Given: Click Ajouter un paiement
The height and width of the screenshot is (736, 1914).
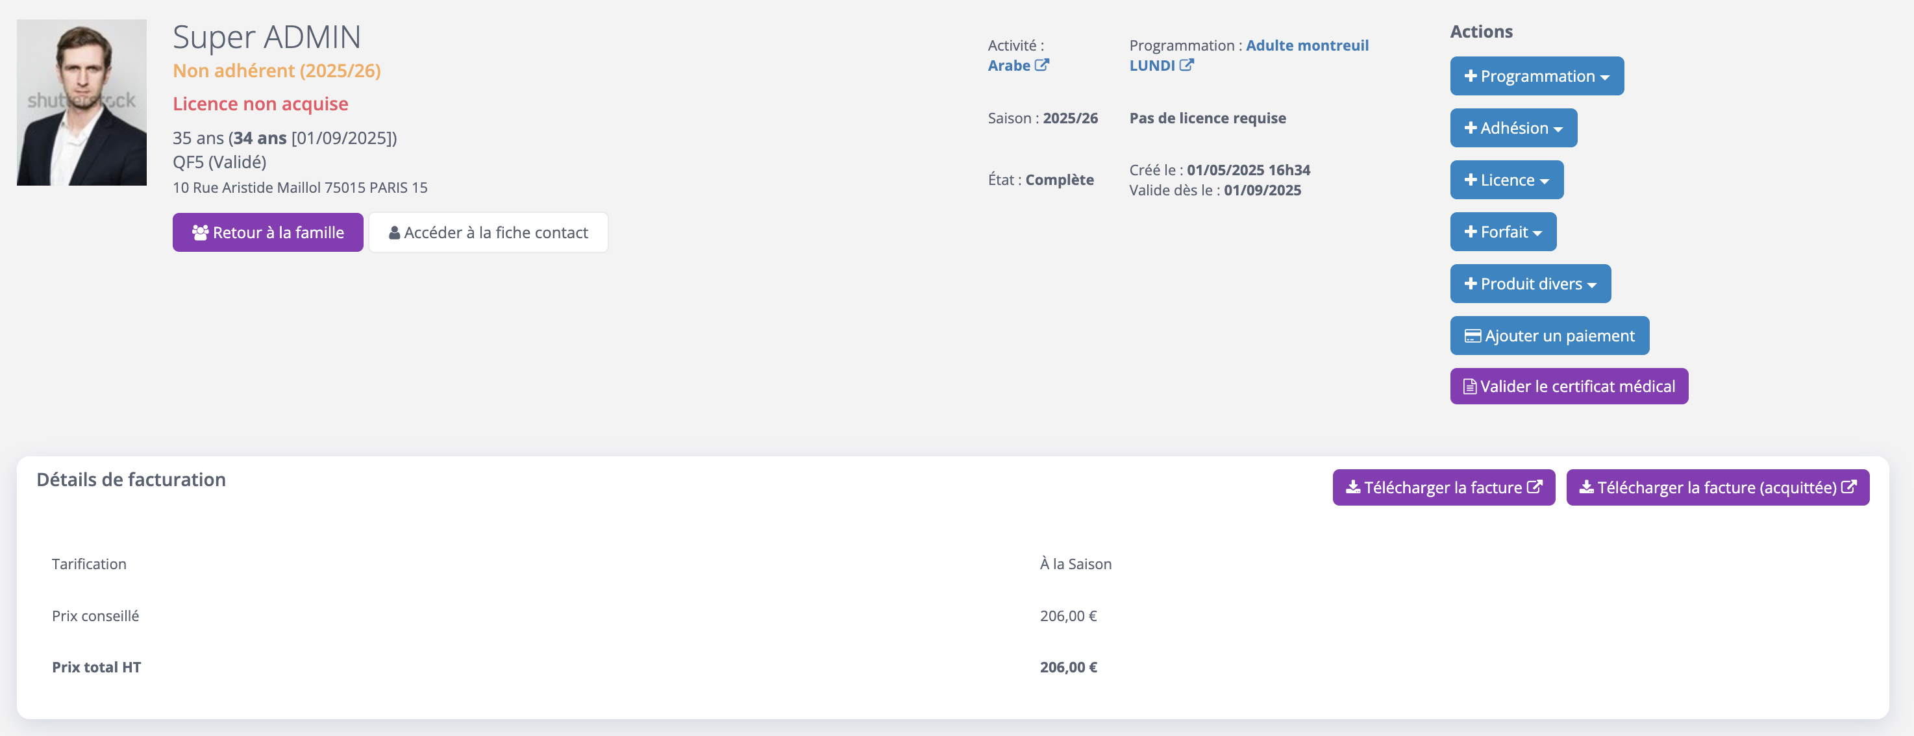Looking at the screenshot, I should coord(1549,336).
